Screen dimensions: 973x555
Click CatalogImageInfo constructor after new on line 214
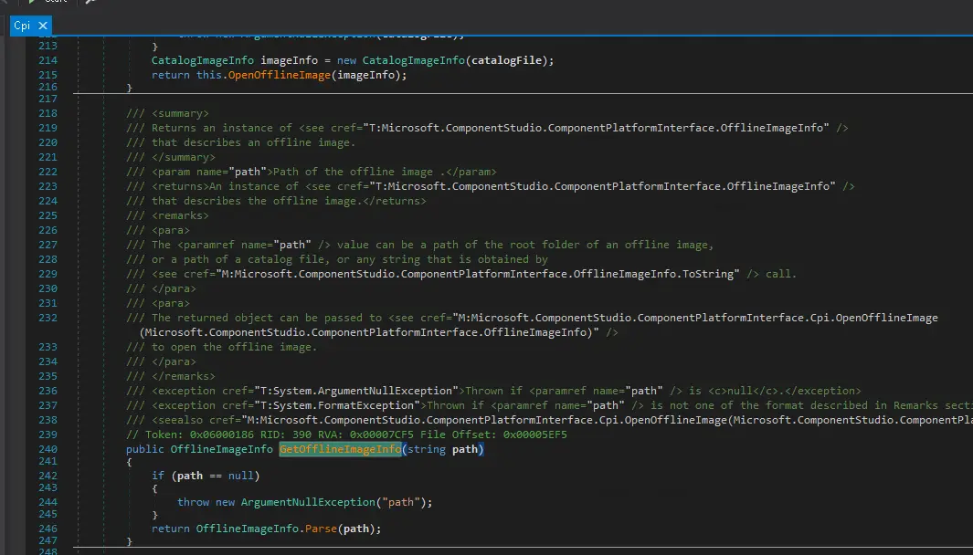point(413,60)
